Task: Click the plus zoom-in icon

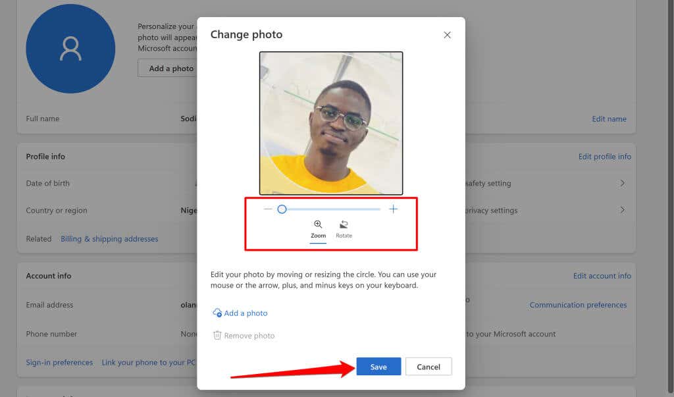Action: (394, 209)
